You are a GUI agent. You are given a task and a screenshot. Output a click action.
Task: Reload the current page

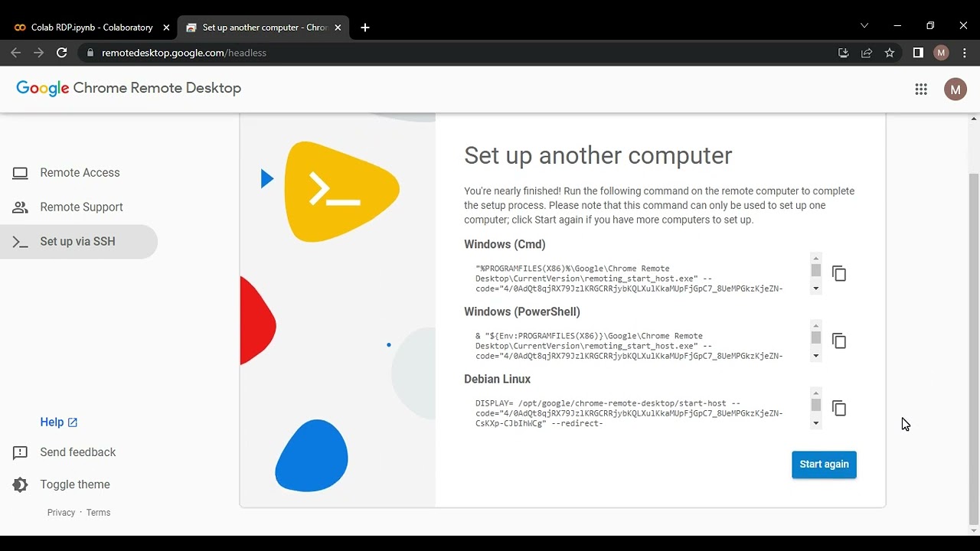62,53
